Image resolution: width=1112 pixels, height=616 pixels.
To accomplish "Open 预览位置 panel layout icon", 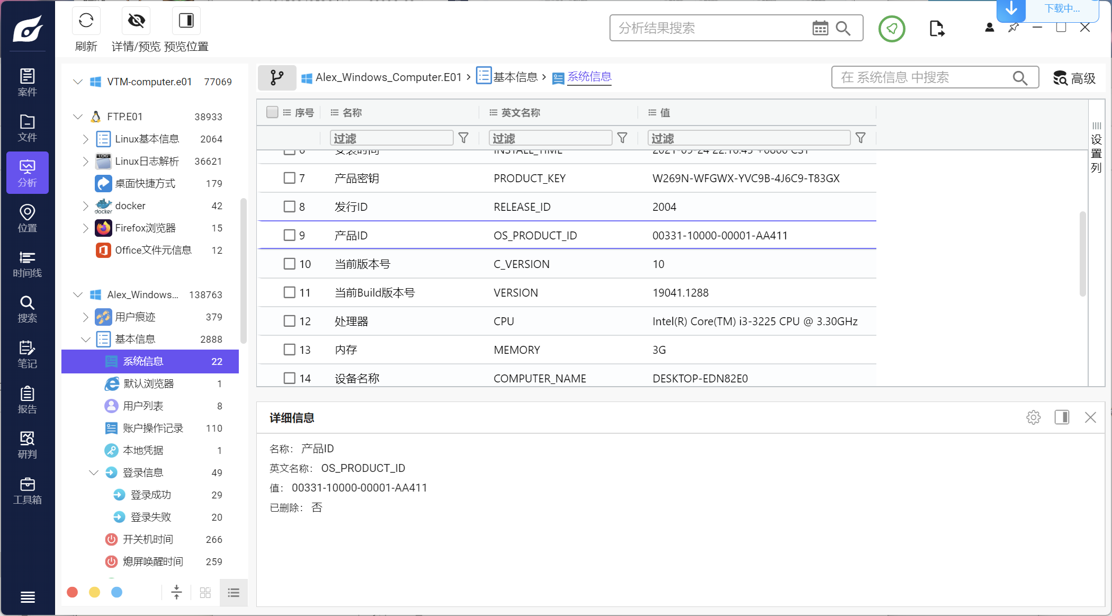I will tap(186, 21).
